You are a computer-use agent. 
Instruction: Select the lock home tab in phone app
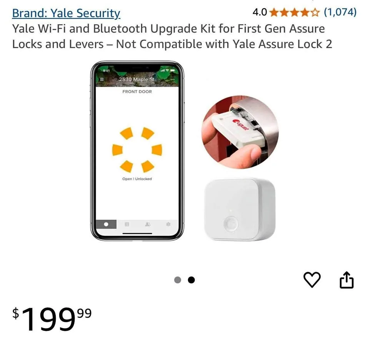(x=106, y=224)
